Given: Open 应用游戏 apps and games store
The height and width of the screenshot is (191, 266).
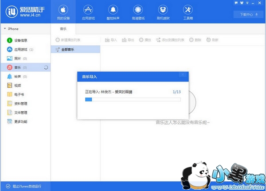Looking at the screenshot, I should coord(88,12).
